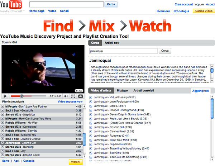Click the YouTube logo
The height and width of the screenshot is (166, 215).
click(x=11, y=5)
